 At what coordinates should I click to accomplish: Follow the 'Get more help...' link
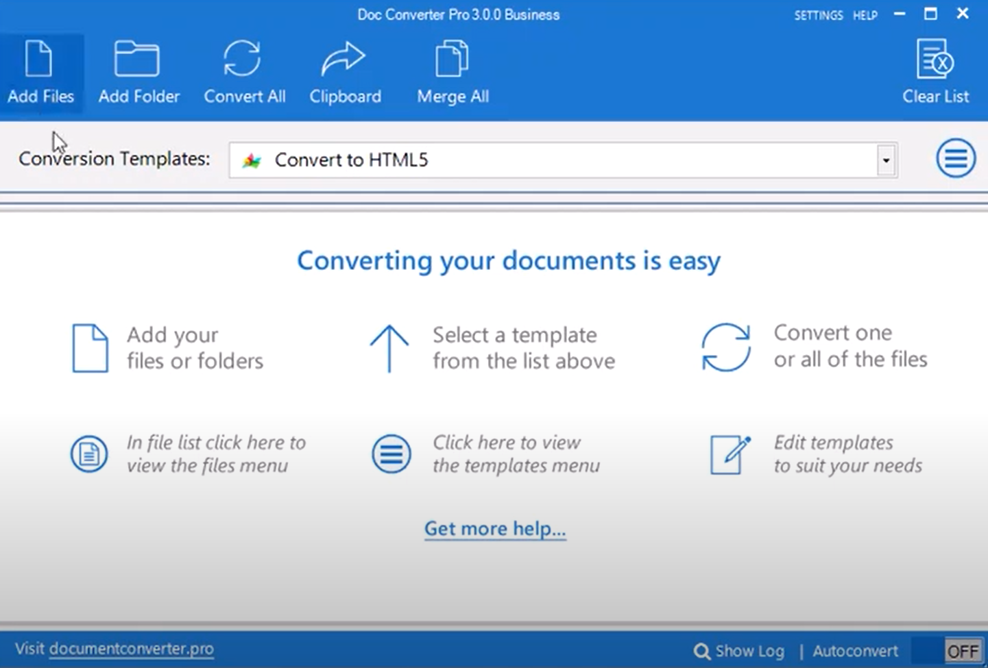click(495, 529)
